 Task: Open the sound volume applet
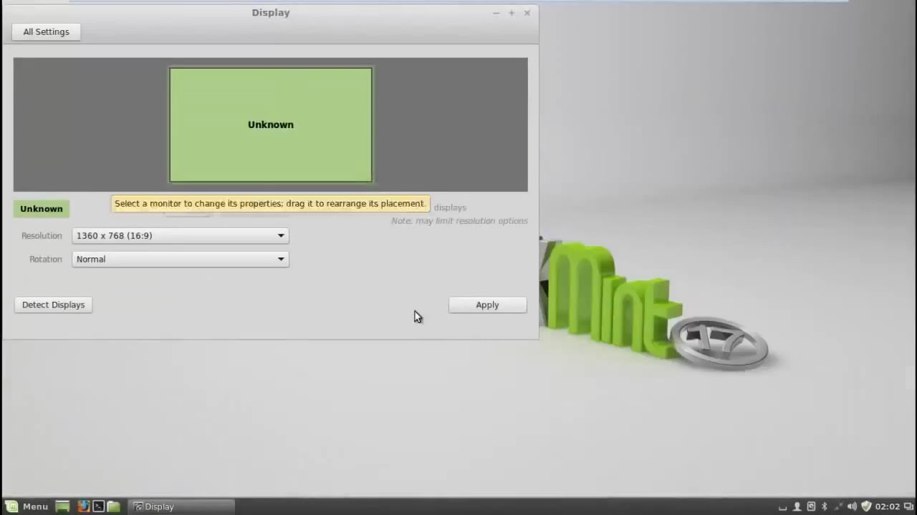(x=853, y=506)
